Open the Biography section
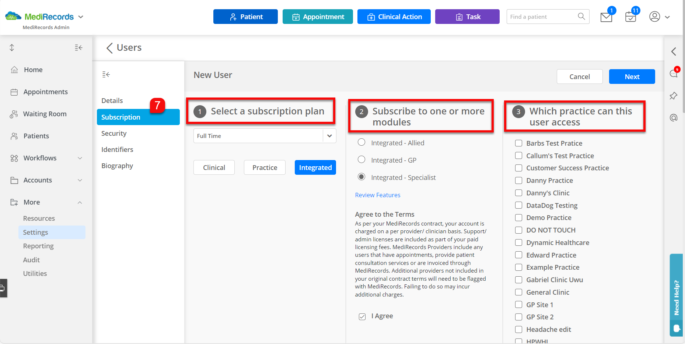Screen dimensions: 685x344 pos(117,166)
